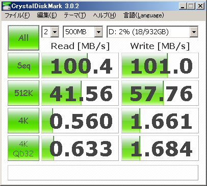Select the 512K read result 41.56
This screenshot has height=186, width=207.
click(80, 93)
